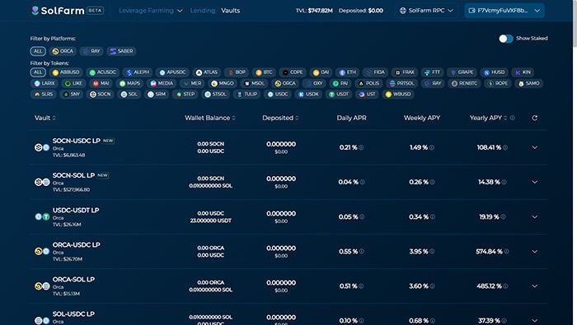577x325 pixels.
Task: Filter by the HUSD token chip
Action: 495,72
